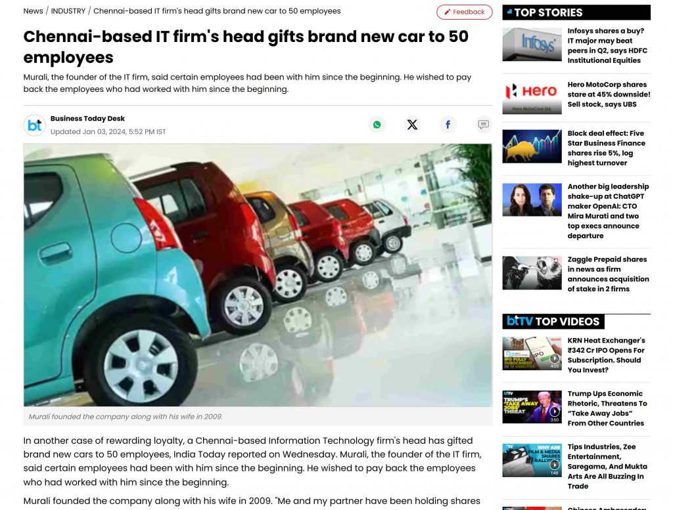673x510 pixels.
Task: Open Infosys shares top story headline
Action: pyautogui.click(x=607, y=45)
